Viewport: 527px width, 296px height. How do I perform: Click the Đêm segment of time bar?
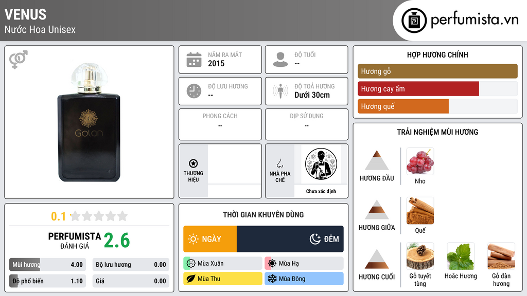(x=290, y=239)
